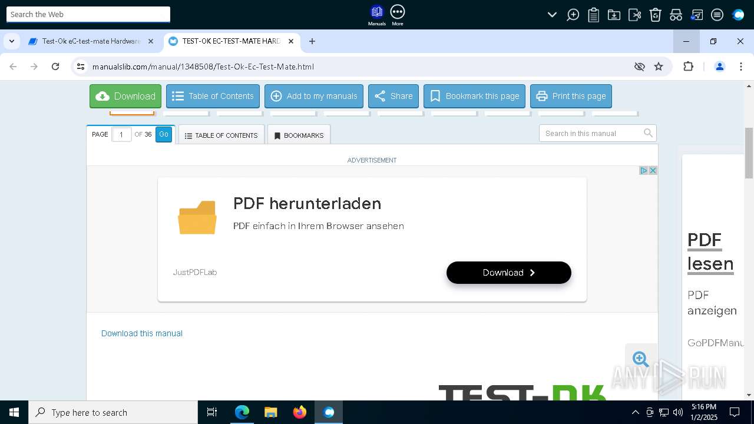Viewport: 754px width, 424px height.
Task: Open the browser three-dot menu
Action: [x=740, y=67]
